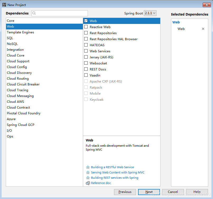Select the Cloud Contract category

pyautogui.click(x=44, y=108)
